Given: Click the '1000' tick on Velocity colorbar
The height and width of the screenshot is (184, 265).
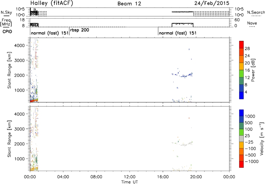Looking at the screenshot, I should (x=250, y=116).
